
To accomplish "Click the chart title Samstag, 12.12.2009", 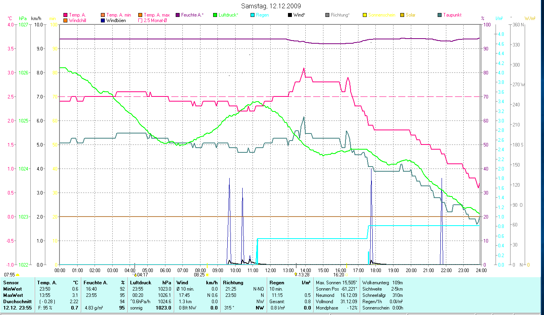I will (270, 6).
